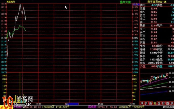Click the 外盘 value 8458
Viewport: 175px width, 109px height.
tap(154, 67)
